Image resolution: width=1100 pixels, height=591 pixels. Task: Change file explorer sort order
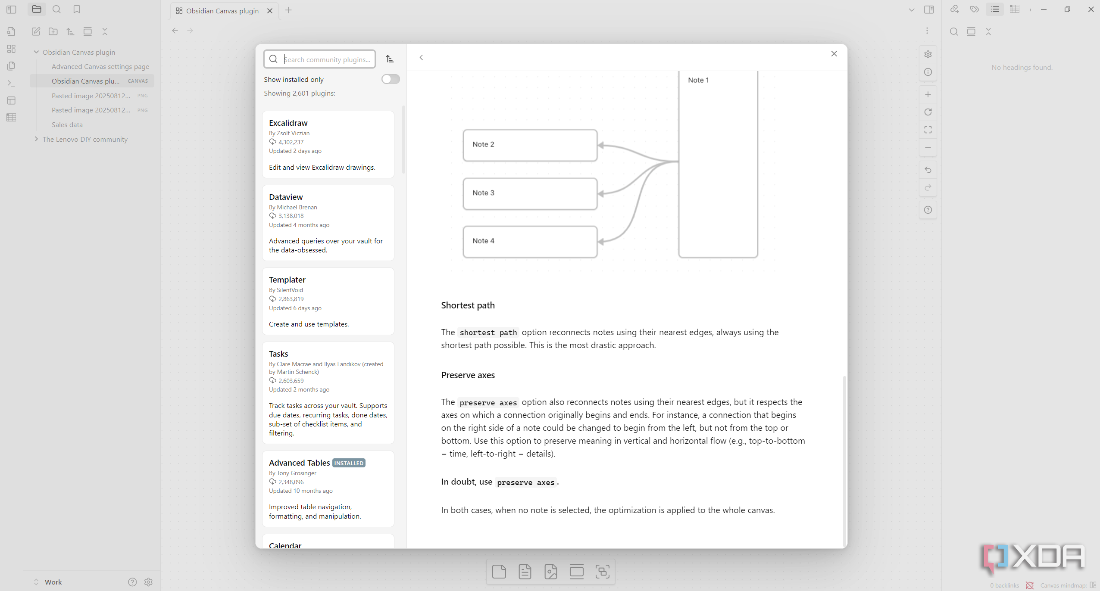[x=70, y=31]
